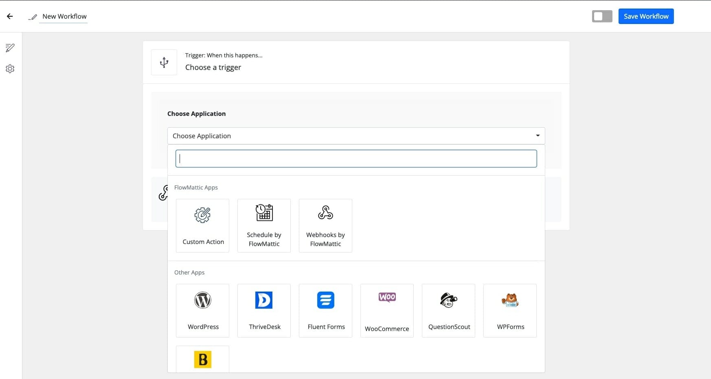The image size is (711, 379).
Task: Click the pencil edit icon beside workflow name
Action: click(x=33, y=17)
